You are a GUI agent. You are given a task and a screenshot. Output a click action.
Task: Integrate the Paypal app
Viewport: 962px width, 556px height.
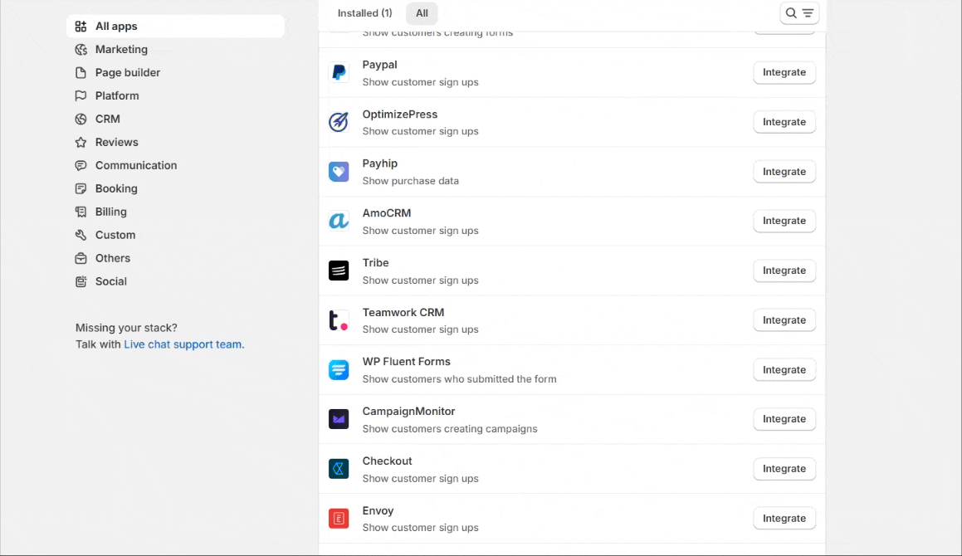[784, 72]
